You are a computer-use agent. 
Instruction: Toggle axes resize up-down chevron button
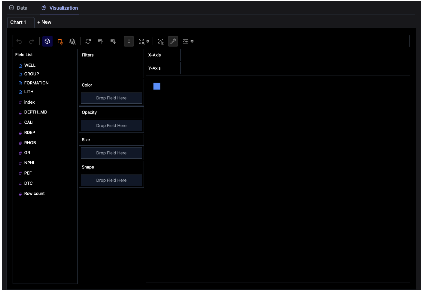pos(129,41)
